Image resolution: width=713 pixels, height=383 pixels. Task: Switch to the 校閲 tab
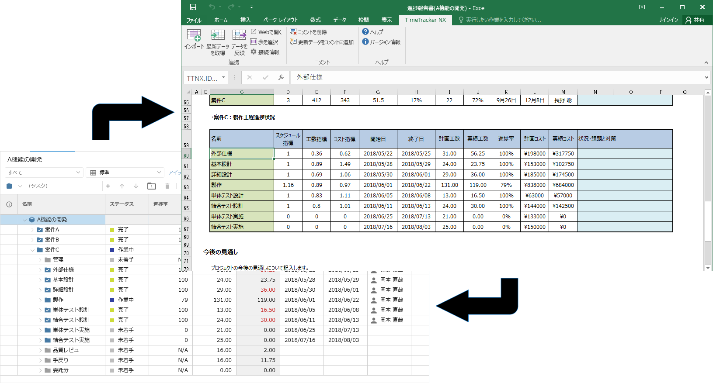coord(363,20)
